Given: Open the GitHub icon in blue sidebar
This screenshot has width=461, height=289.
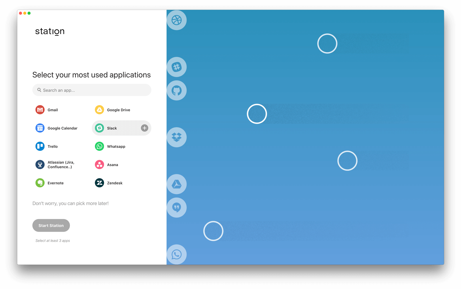Looking at the screenshot, I should [x=177, y=90].
